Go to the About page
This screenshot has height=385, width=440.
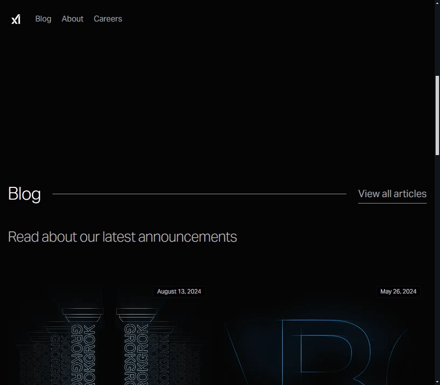pos(73,19)
